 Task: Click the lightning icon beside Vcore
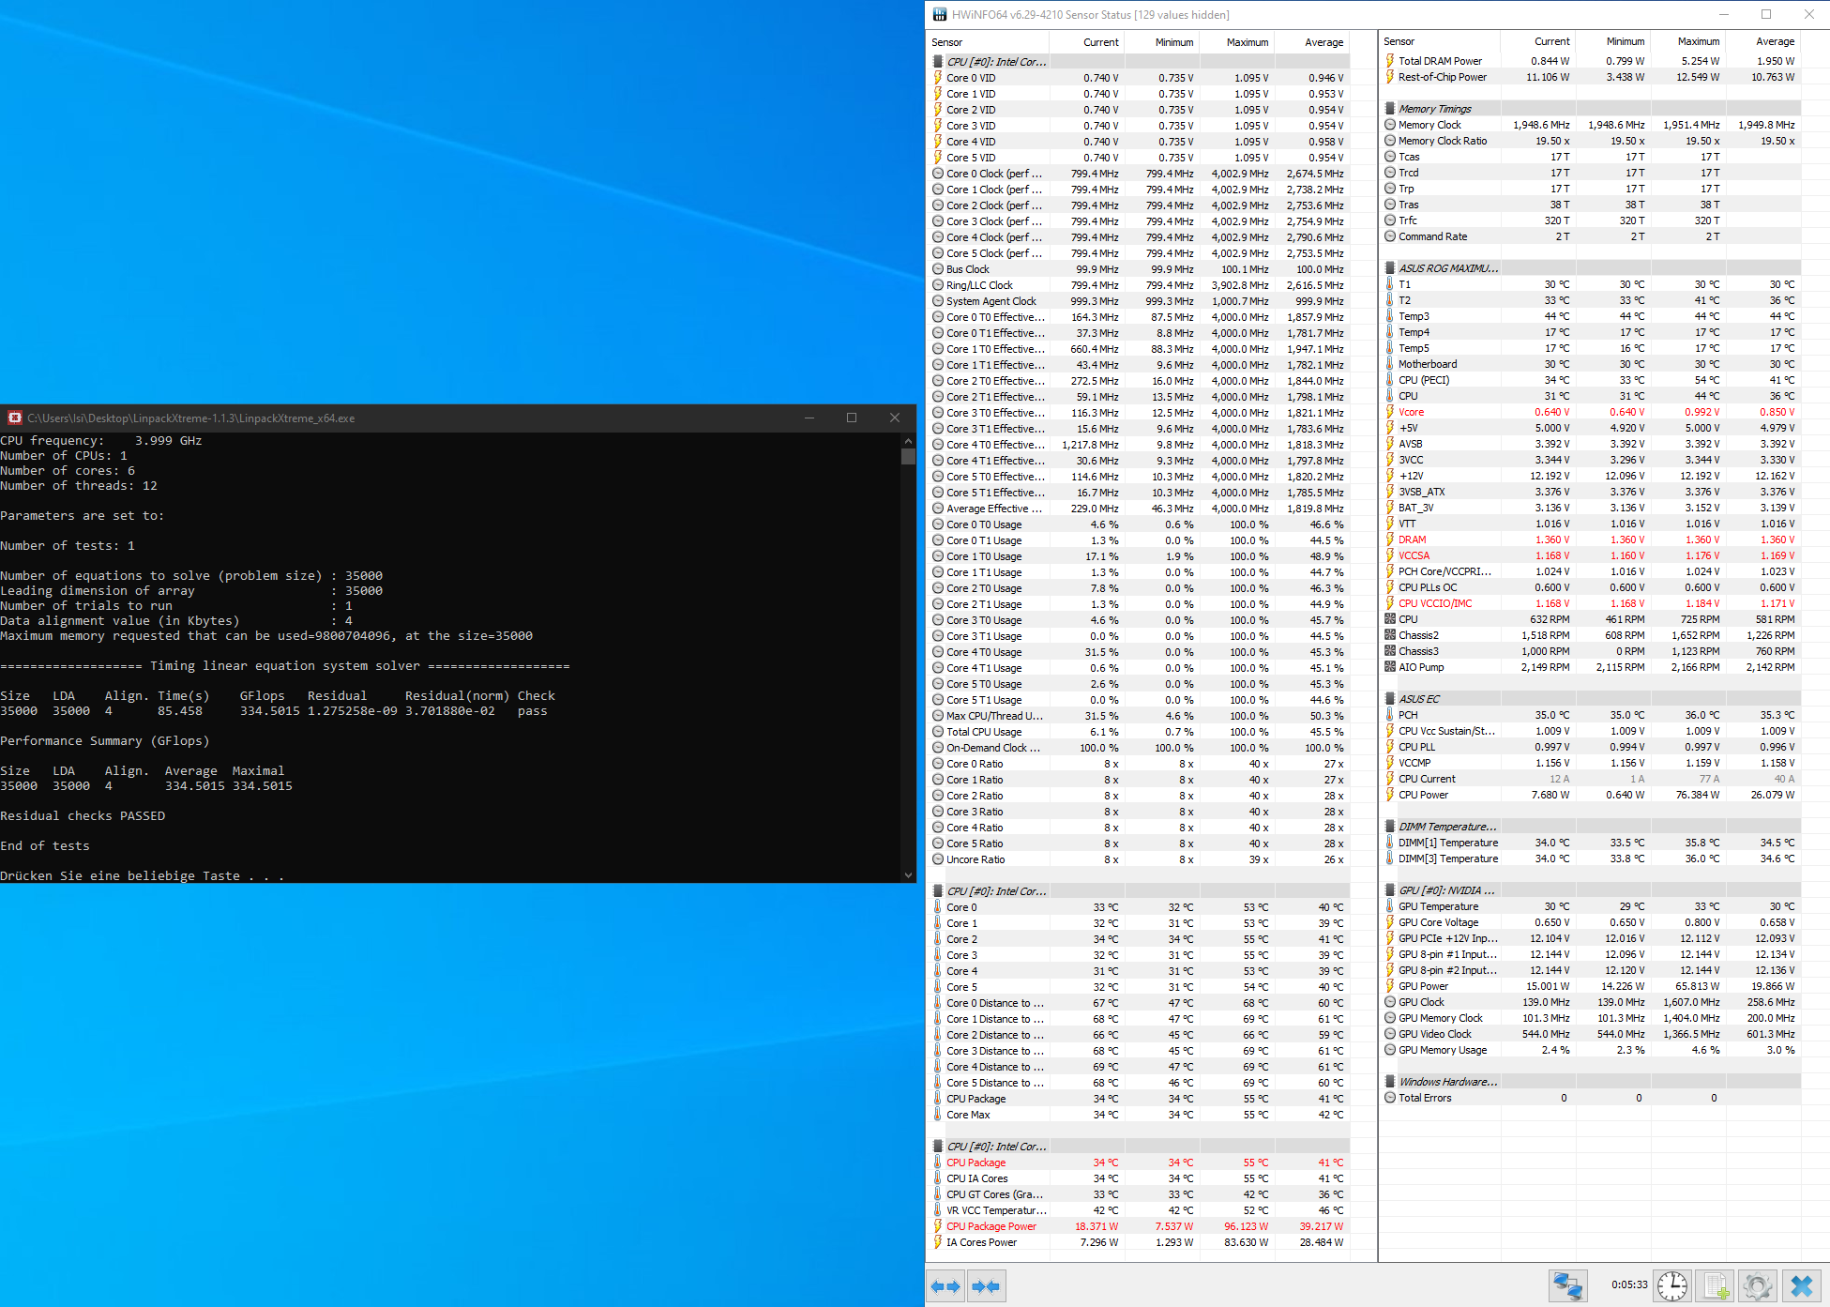[1390, 412]
